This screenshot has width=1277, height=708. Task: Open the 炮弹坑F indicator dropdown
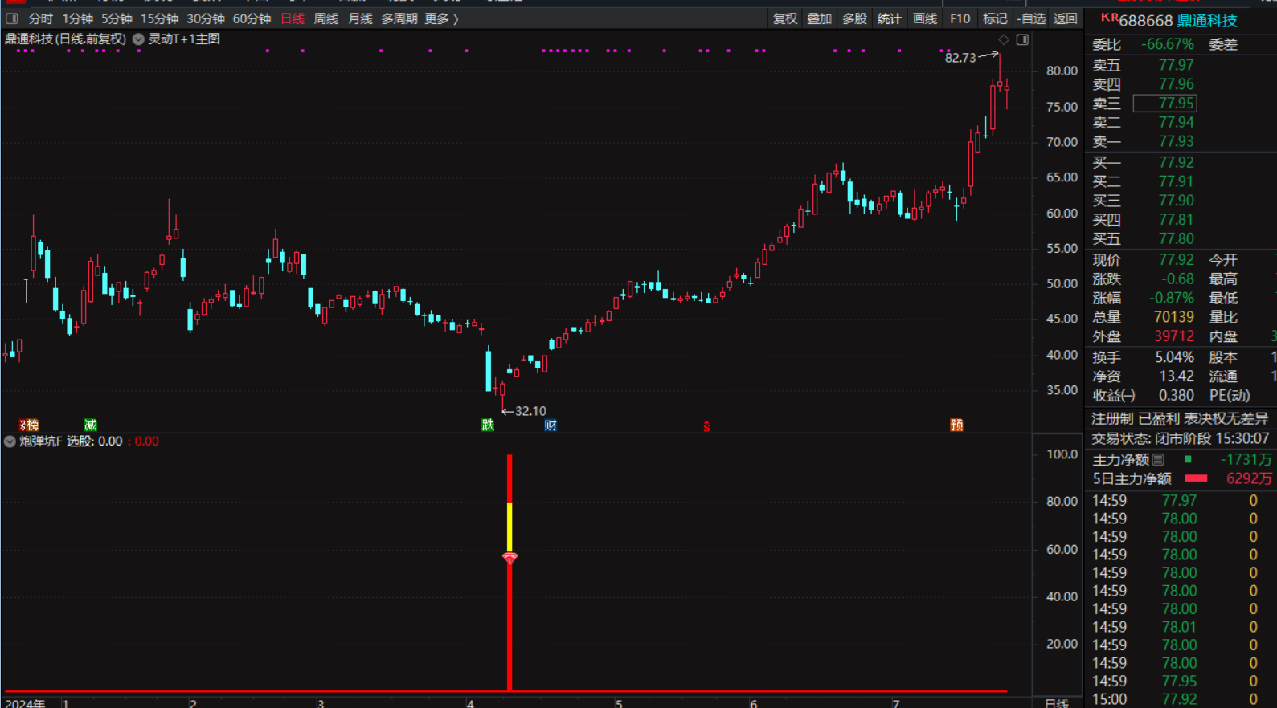[10, 441]
